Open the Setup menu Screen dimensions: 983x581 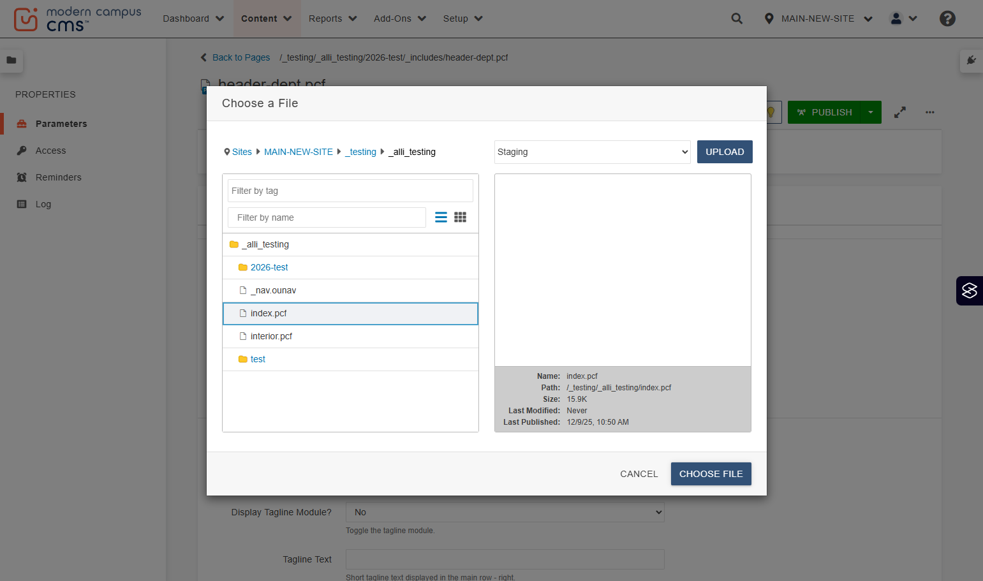click(x=462, y=18)
